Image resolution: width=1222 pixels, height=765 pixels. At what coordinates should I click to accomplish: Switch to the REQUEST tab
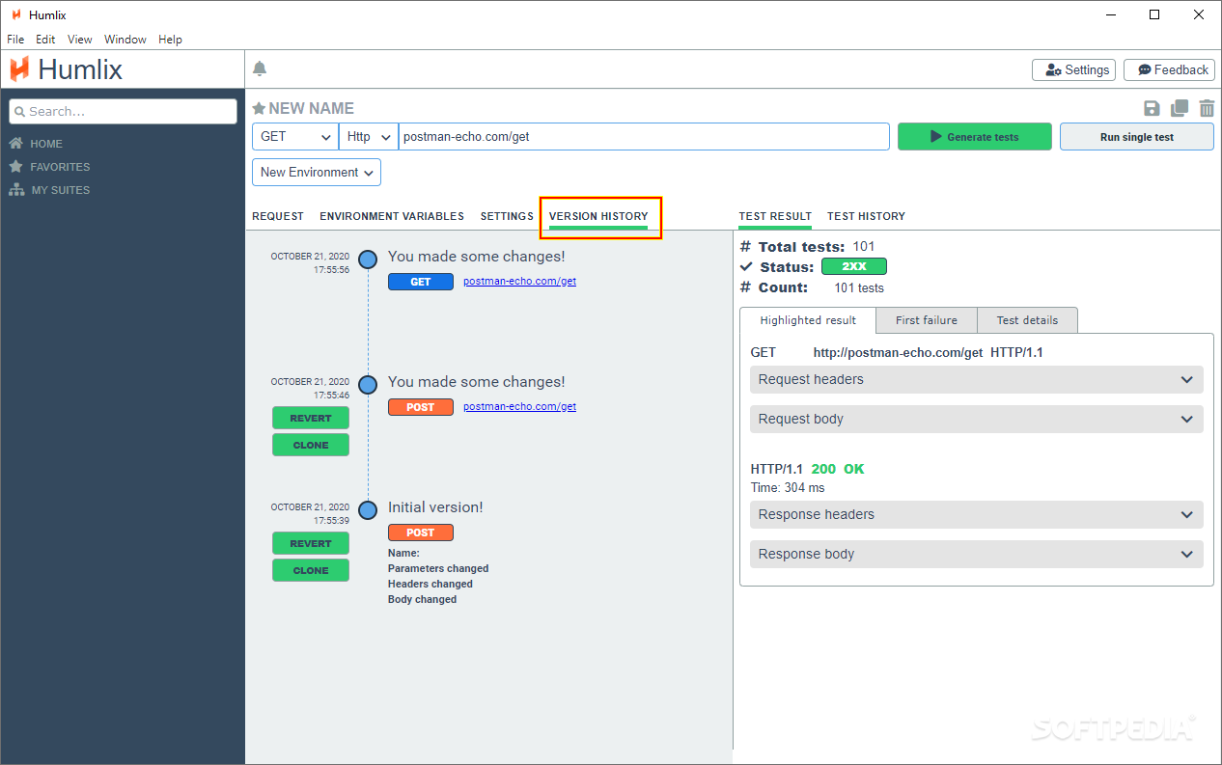pyautogui.click(x=278, y=216)
